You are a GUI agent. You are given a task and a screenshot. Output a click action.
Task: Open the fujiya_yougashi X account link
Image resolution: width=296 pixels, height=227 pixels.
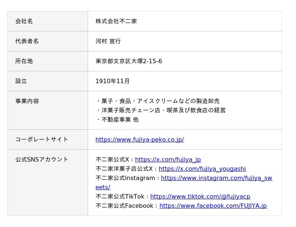202,169
